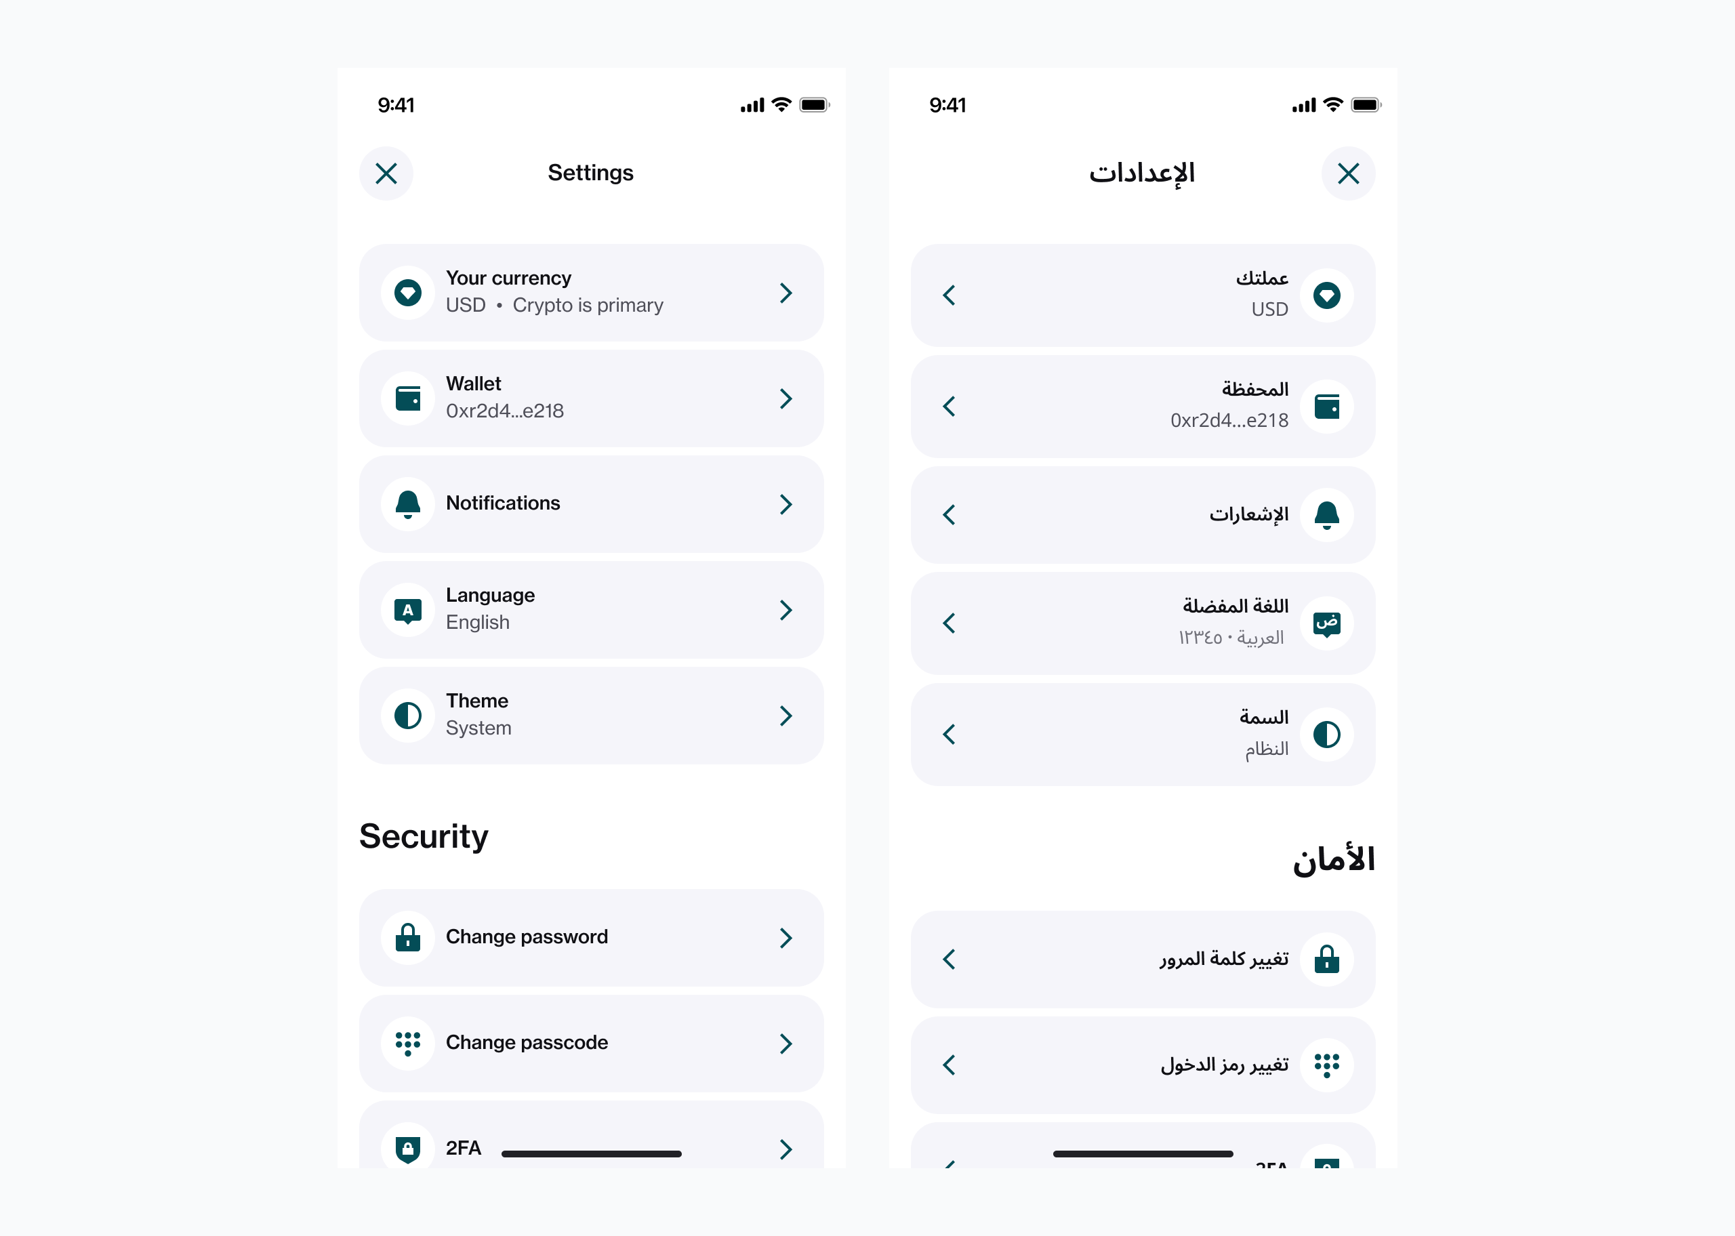Tap the تغيير كلمة المرور label
The height and width of the screenshot is (1236, 1735).
point(1223,959)
